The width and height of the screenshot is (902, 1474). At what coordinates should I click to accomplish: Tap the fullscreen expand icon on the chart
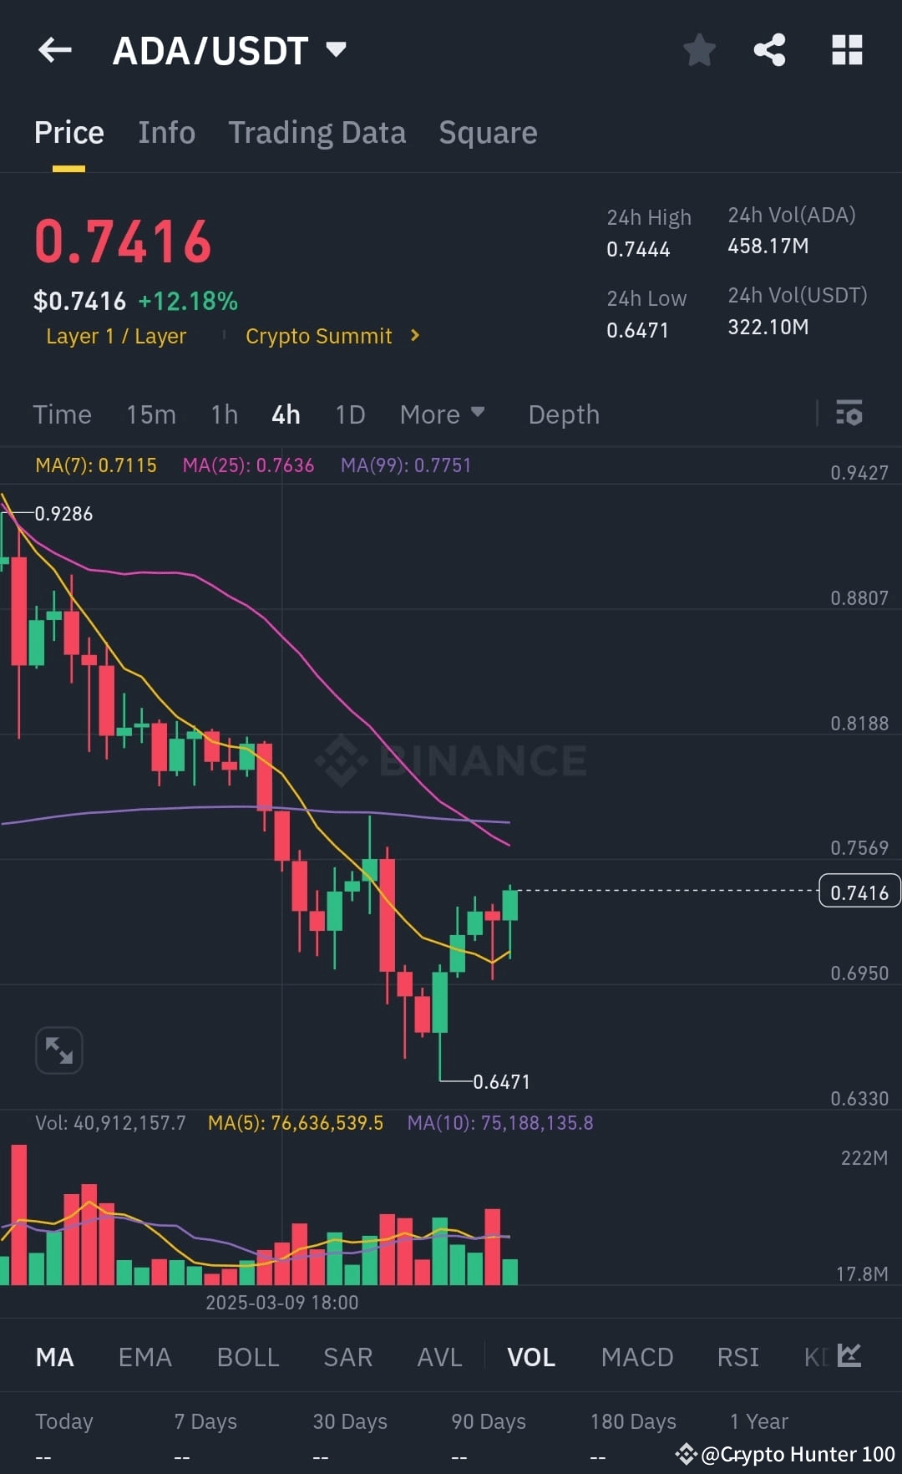point(58,1050)
